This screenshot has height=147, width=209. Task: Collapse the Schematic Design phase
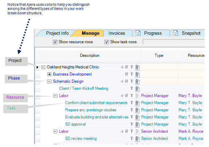pyautogui.click(x=49, y=81)
